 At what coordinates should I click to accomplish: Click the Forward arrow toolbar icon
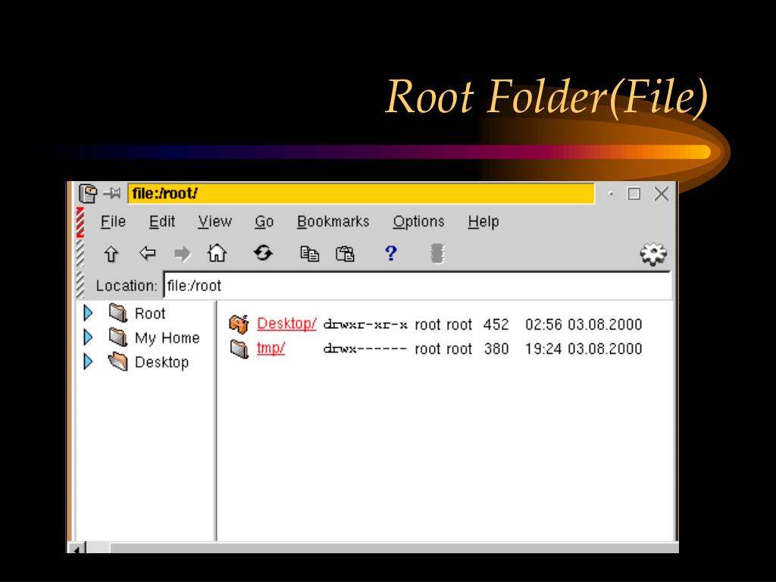click(x=182, y=253)
